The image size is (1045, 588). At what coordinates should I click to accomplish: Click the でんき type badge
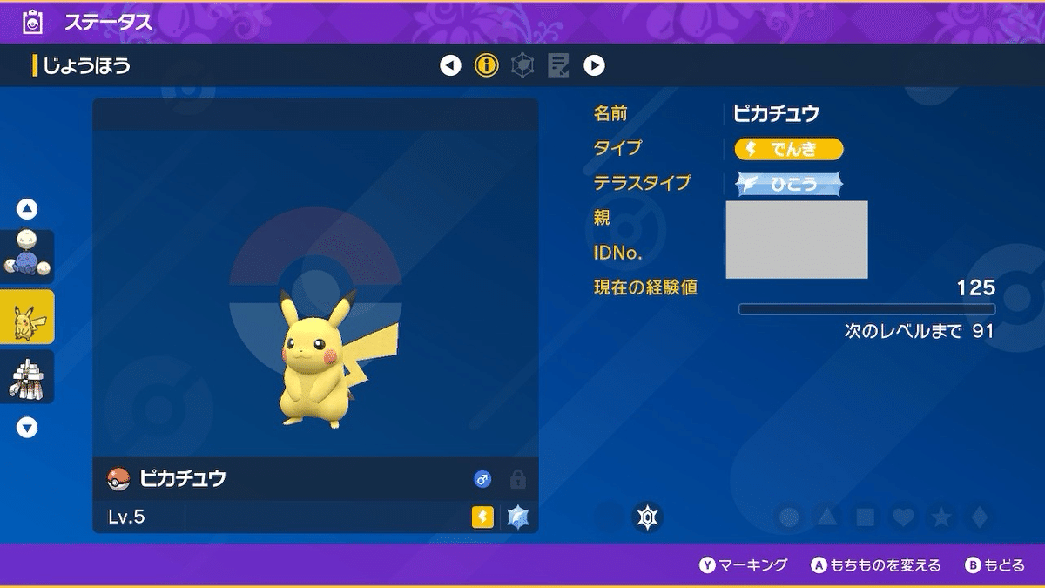(x=789, y=149)
